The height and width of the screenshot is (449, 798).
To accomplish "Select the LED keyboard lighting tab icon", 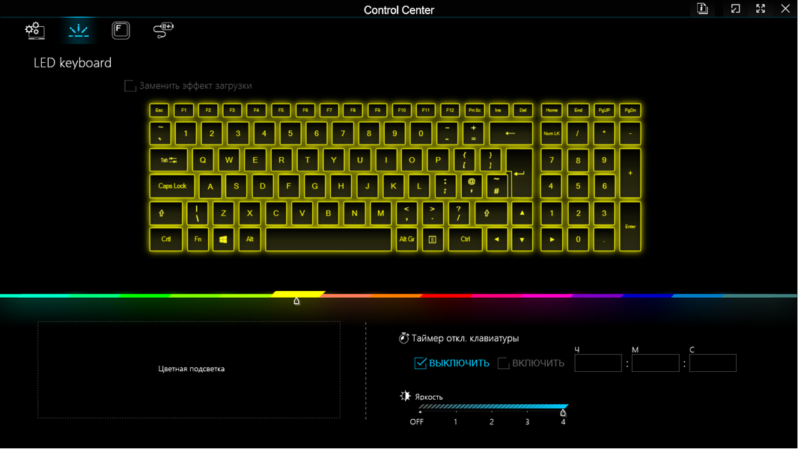I will tap(79, 31).
